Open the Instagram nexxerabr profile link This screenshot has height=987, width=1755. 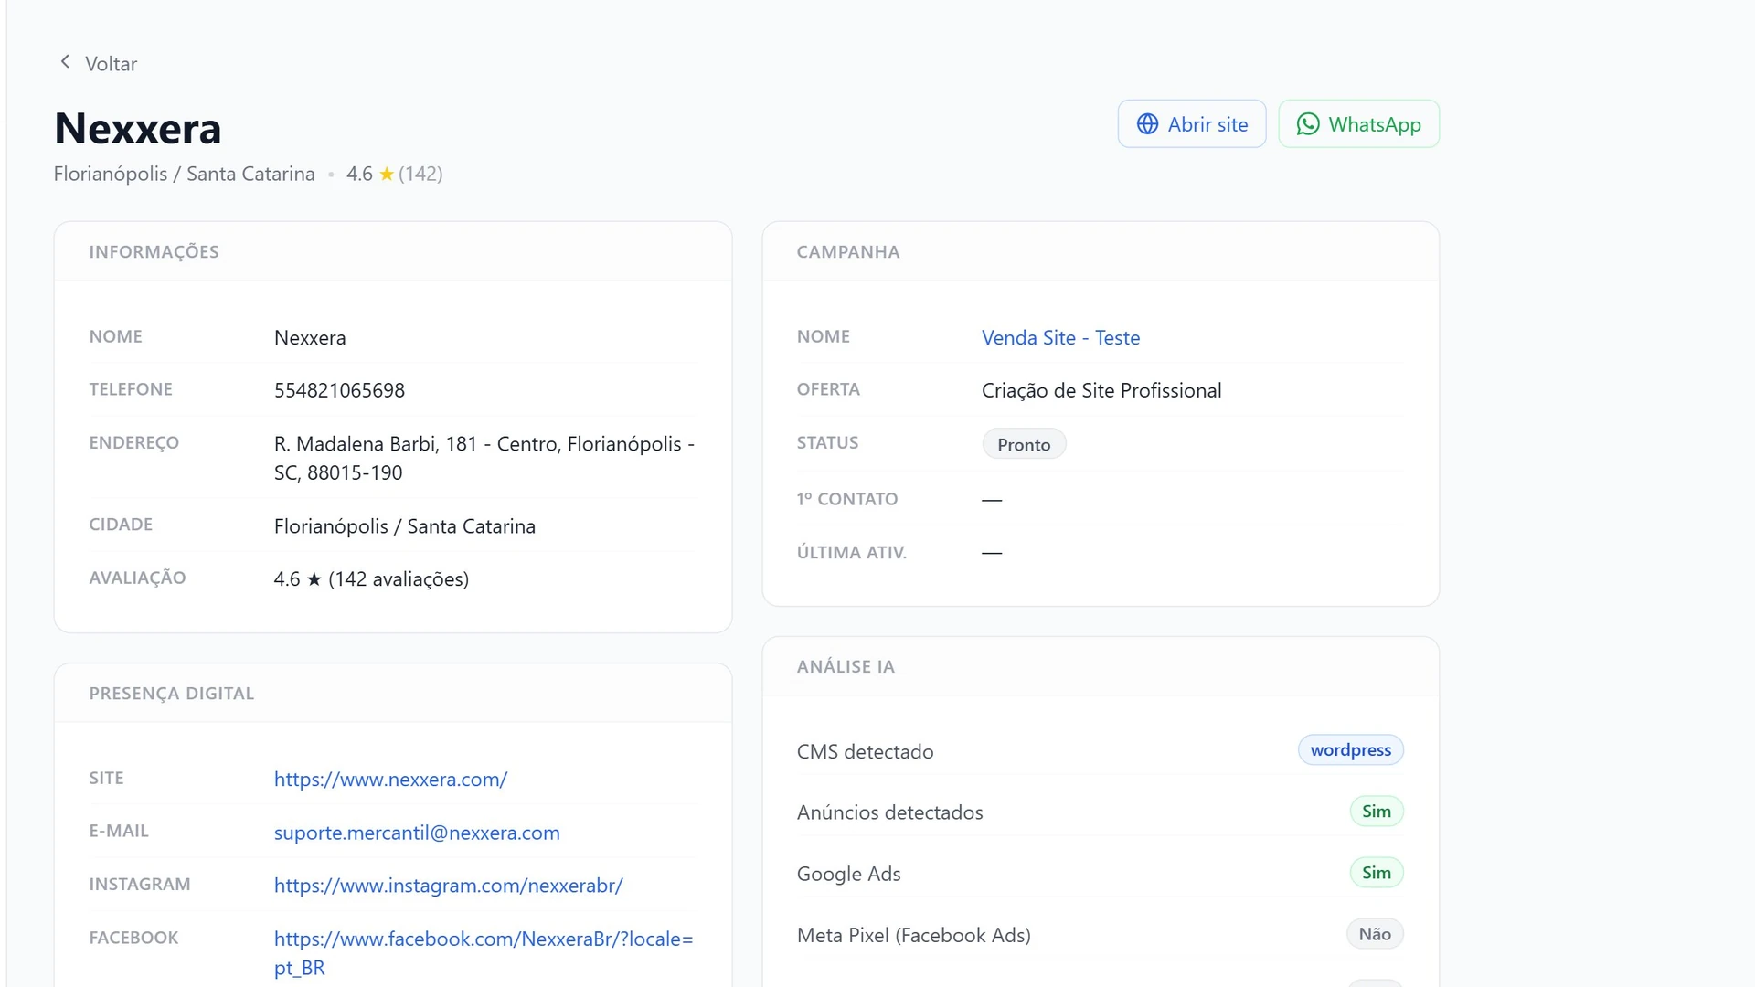449,886
